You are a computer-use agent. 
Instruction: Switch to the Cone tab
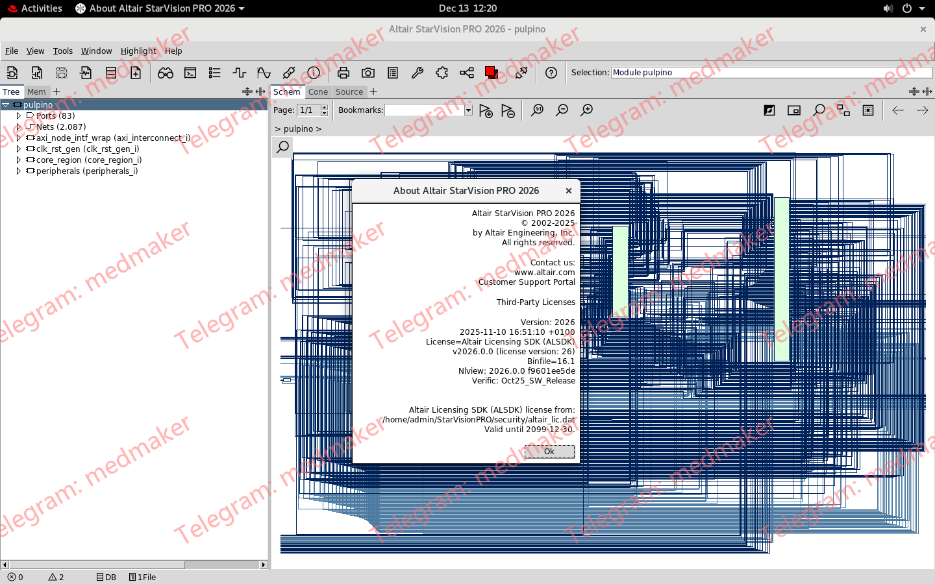click(319, 91)
